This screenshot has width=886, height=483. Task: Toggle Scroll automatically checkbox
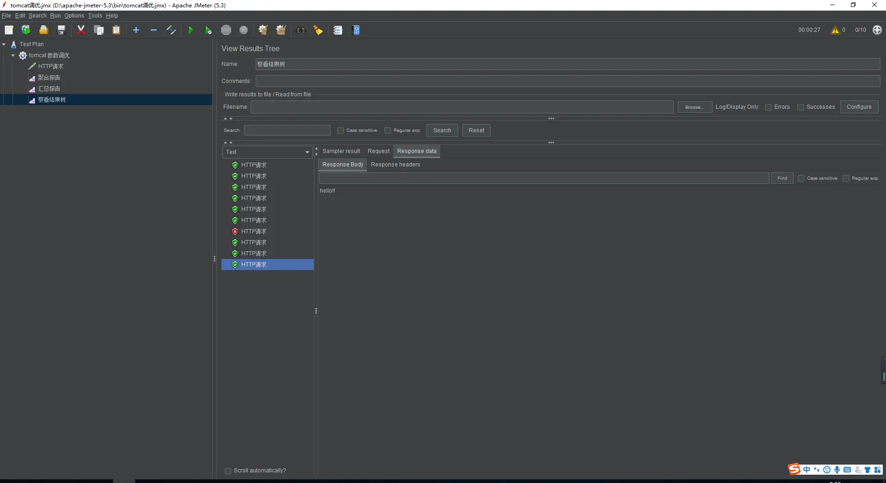tap(228, 471)
